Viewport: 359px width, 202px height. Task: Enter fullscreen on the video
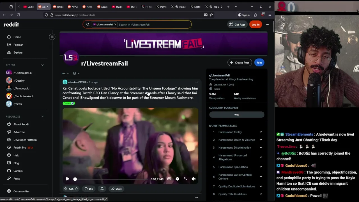185,179
